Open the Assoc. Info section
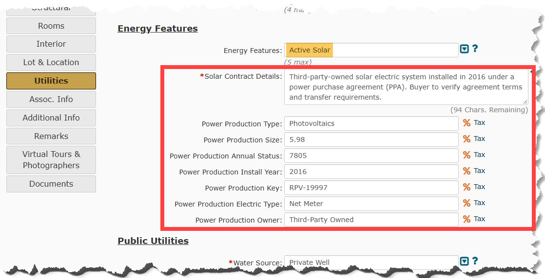Image resolution: width=545 pixels, height=278 pixels. [x=51, y=99]
